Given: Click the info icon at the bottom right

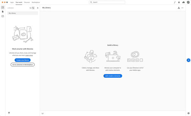Looking at the screenshot, I should (x=188, y=113).
